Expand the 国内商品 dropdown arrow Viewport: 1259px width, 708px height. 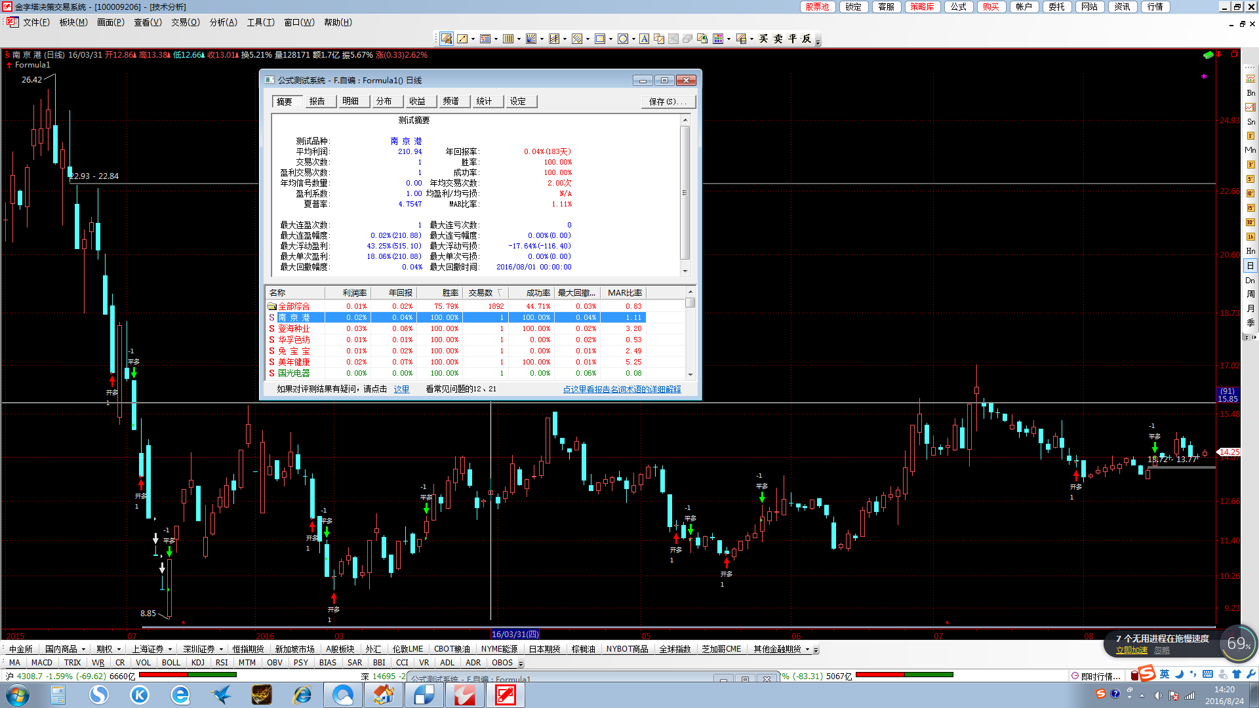click(83, 650)
